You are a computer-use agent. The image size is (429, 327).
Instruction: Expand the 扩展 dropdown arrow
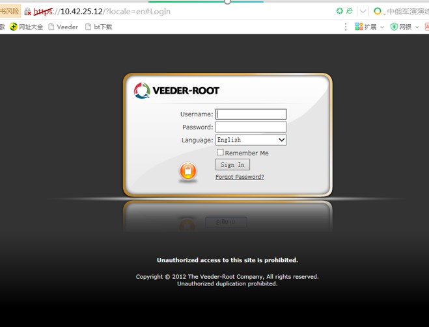pos(382,27)
